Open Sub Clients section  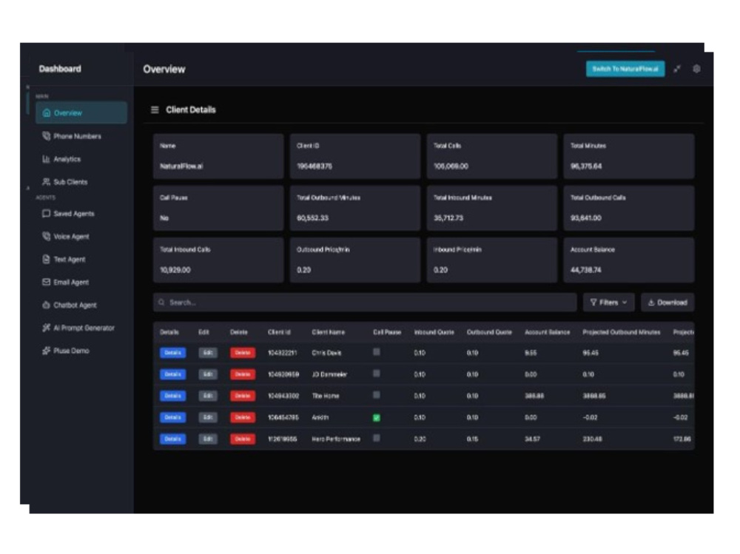coord(70,182)
